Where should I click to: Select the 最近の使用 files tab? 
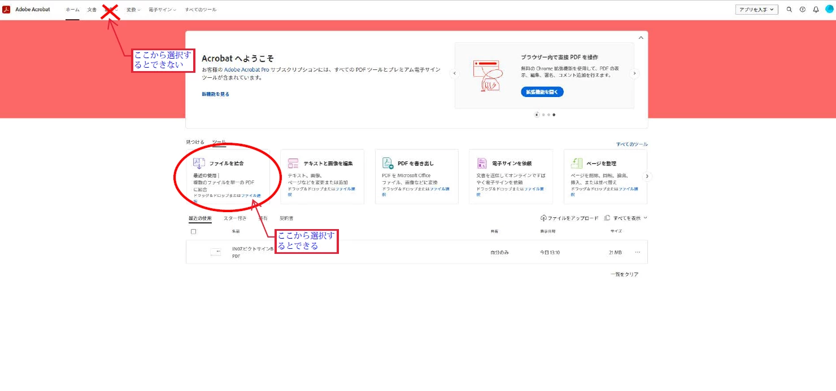(x=200, y=218)
